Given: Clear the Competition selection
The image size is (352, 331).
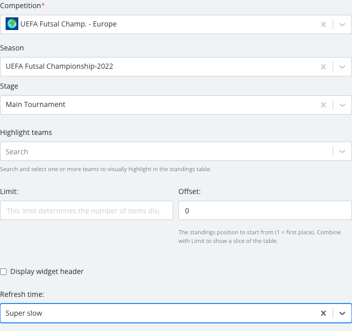Looking at the screenshot, I should (x=323, y=24).
